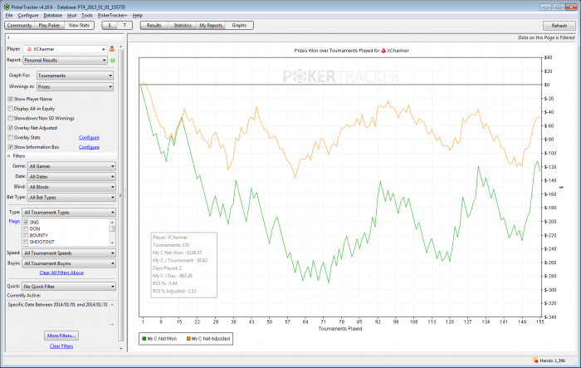Image resolution: width=581 pixels, height=368 pixels.
Task: Click orange My C Net Adjusted legend swatch
Action: click(188, 339)
